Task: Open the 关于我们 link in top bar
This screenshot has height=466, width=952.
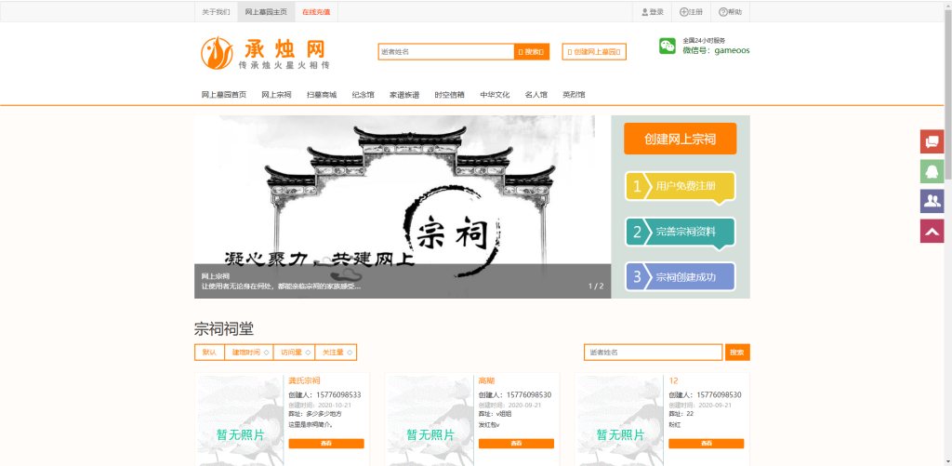Action: tap(216, 11)
